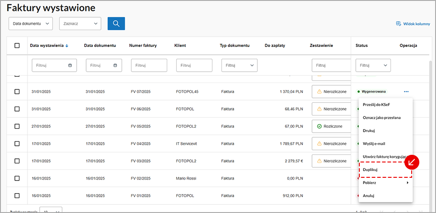The image size is (436, 213).
Task: Open Widok kolumny column view settings
Action: tap(413, 24)
